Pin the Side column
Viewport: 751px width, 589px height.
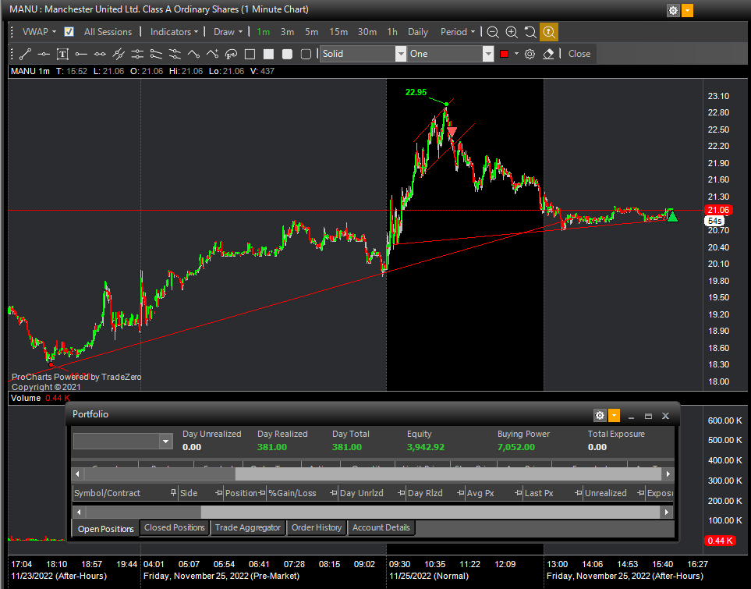(219, 493)
